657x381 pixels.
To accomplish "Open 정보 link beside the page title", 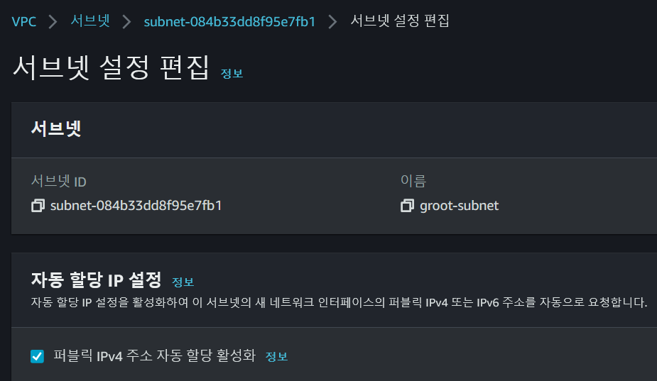I will point(232,74).
